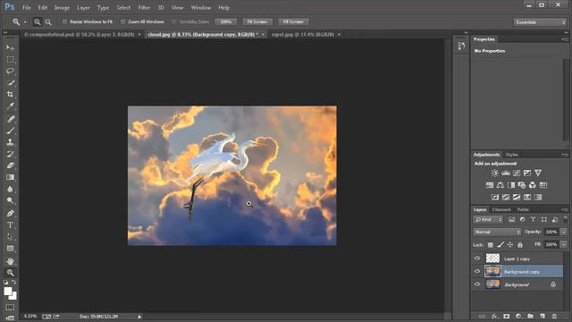Add a Color Balance adjustment

pos(500,185)
